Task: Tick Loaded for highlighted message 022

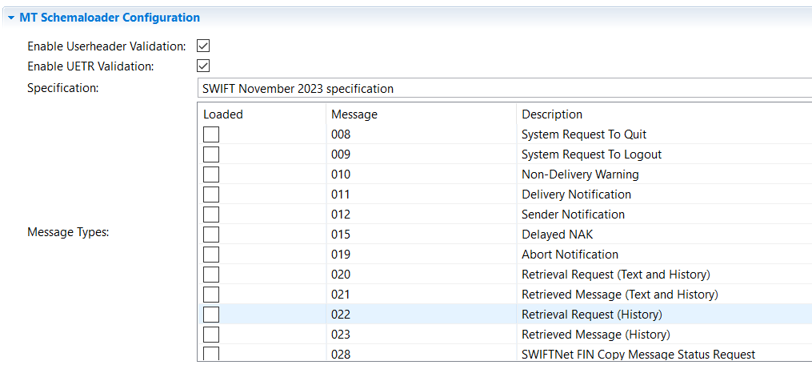Action: coord(210,315)
